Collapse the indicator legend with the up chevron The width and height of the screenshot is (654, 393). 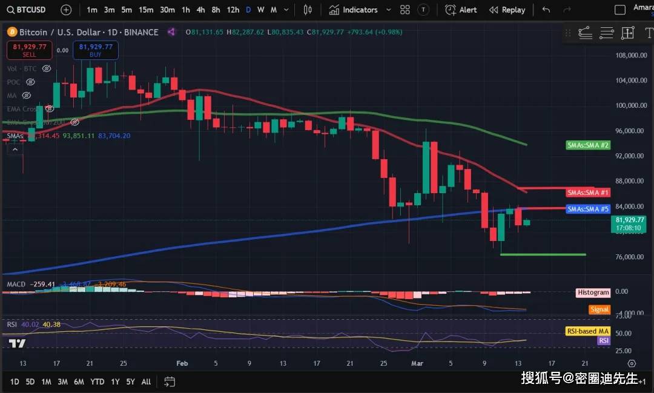pyautogui.click(x=15, y=148)
